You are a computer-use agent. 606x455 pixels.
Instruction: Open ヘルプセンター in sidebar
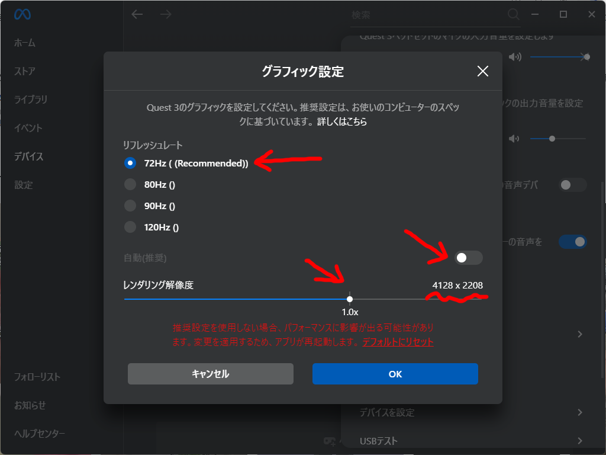[40, 434]
